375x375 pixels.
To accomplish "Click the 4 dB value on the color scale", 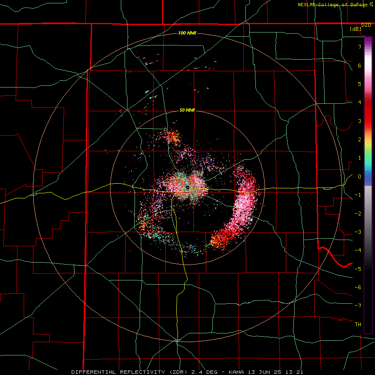I will pyautogui.click(x=360, y=102).
